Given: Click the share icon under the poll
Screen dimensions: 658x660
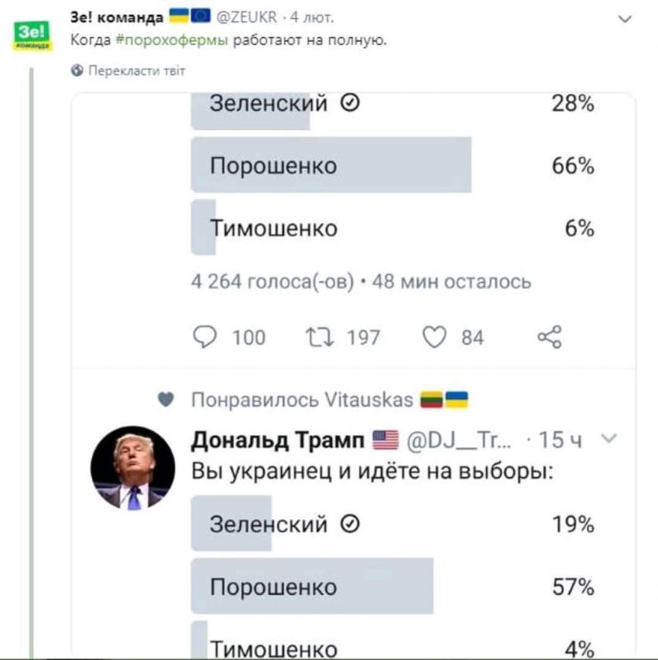Looking at the screenshot, I should pos(550,337).
